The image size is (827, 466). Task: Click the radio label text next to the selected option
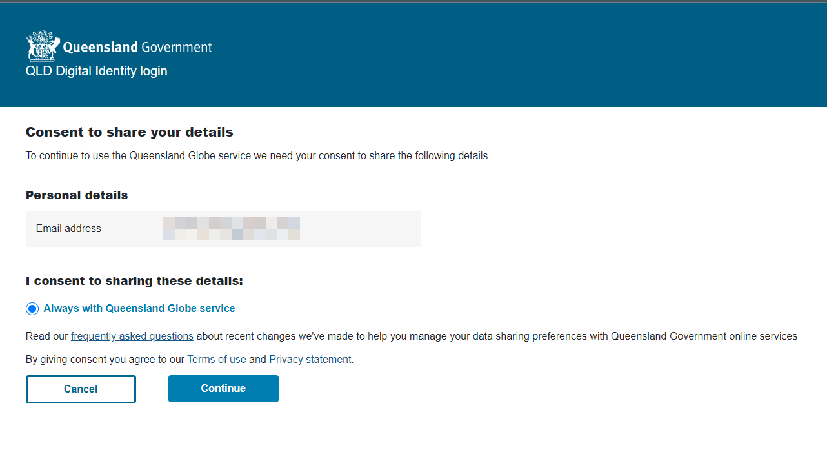tap(139, 308)
